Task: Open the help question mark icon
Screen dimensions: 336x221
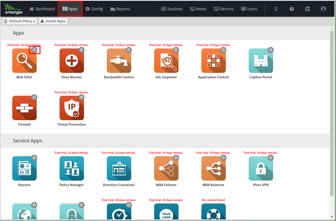Action: (292, 9)
